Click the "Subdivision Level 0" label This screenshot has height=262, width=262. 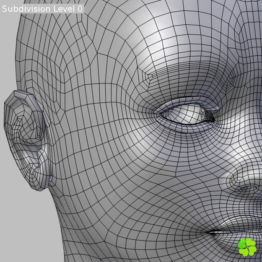[x=42, y=9]
